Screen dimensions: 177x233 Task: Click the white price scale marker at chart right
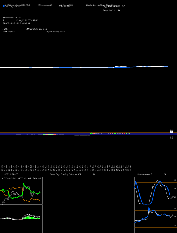172,131
